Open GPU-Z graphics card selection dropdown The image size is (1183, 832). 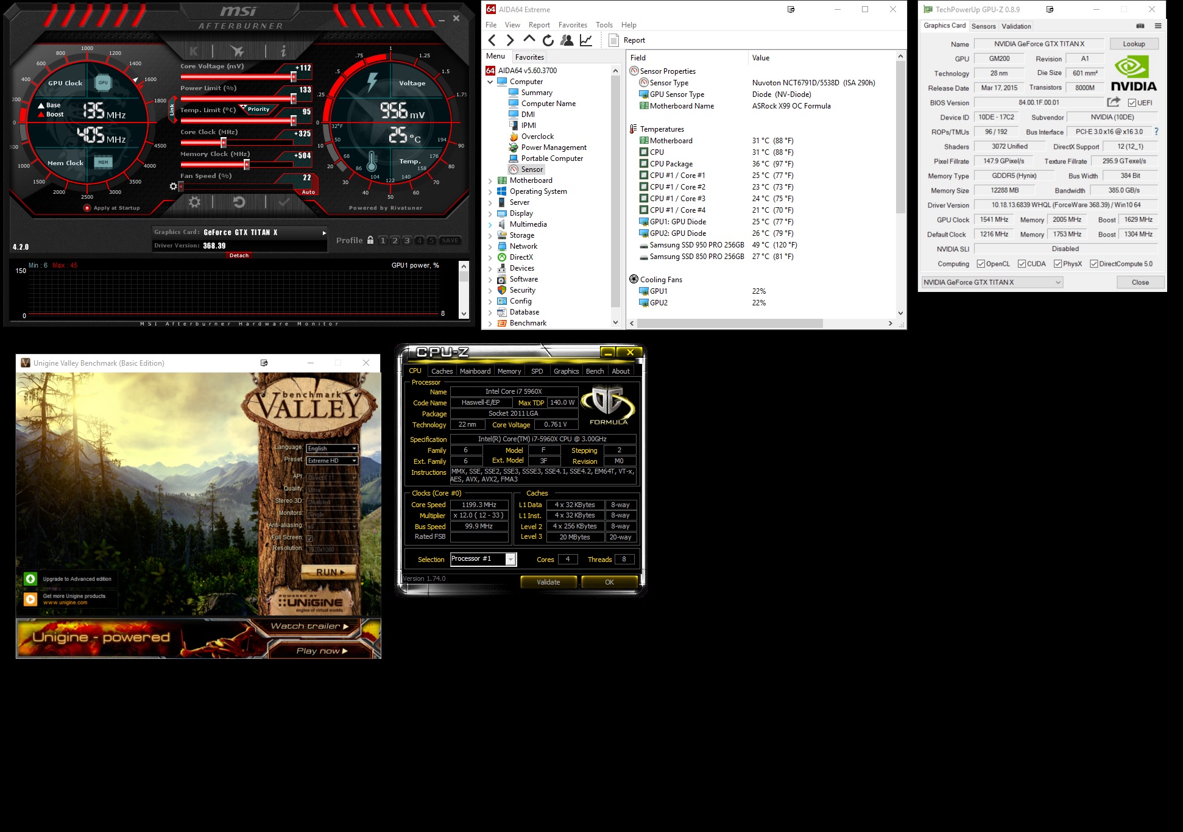(992, 282)
